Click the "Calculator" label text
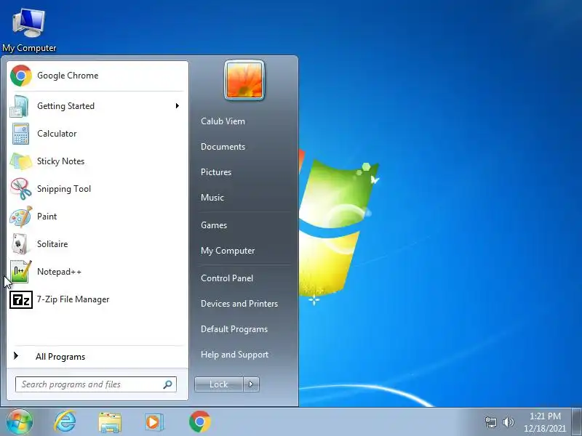The width and height of the screenshot is (582, 436). pos(57,134)
